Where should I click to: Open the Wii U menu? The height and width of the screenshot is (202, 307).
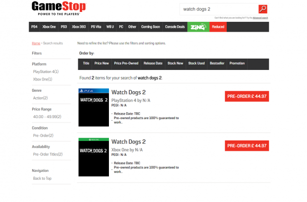pyautogui.click(x=110, y=27)
